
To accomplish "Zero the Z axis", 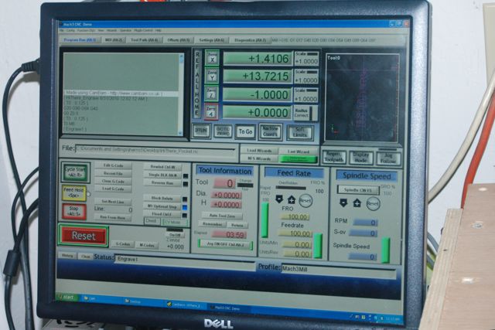I will click(x=211, y=94).
